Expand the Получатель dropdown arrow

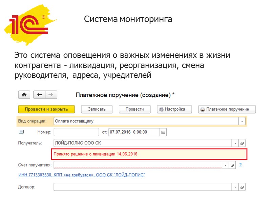(235, 143)
